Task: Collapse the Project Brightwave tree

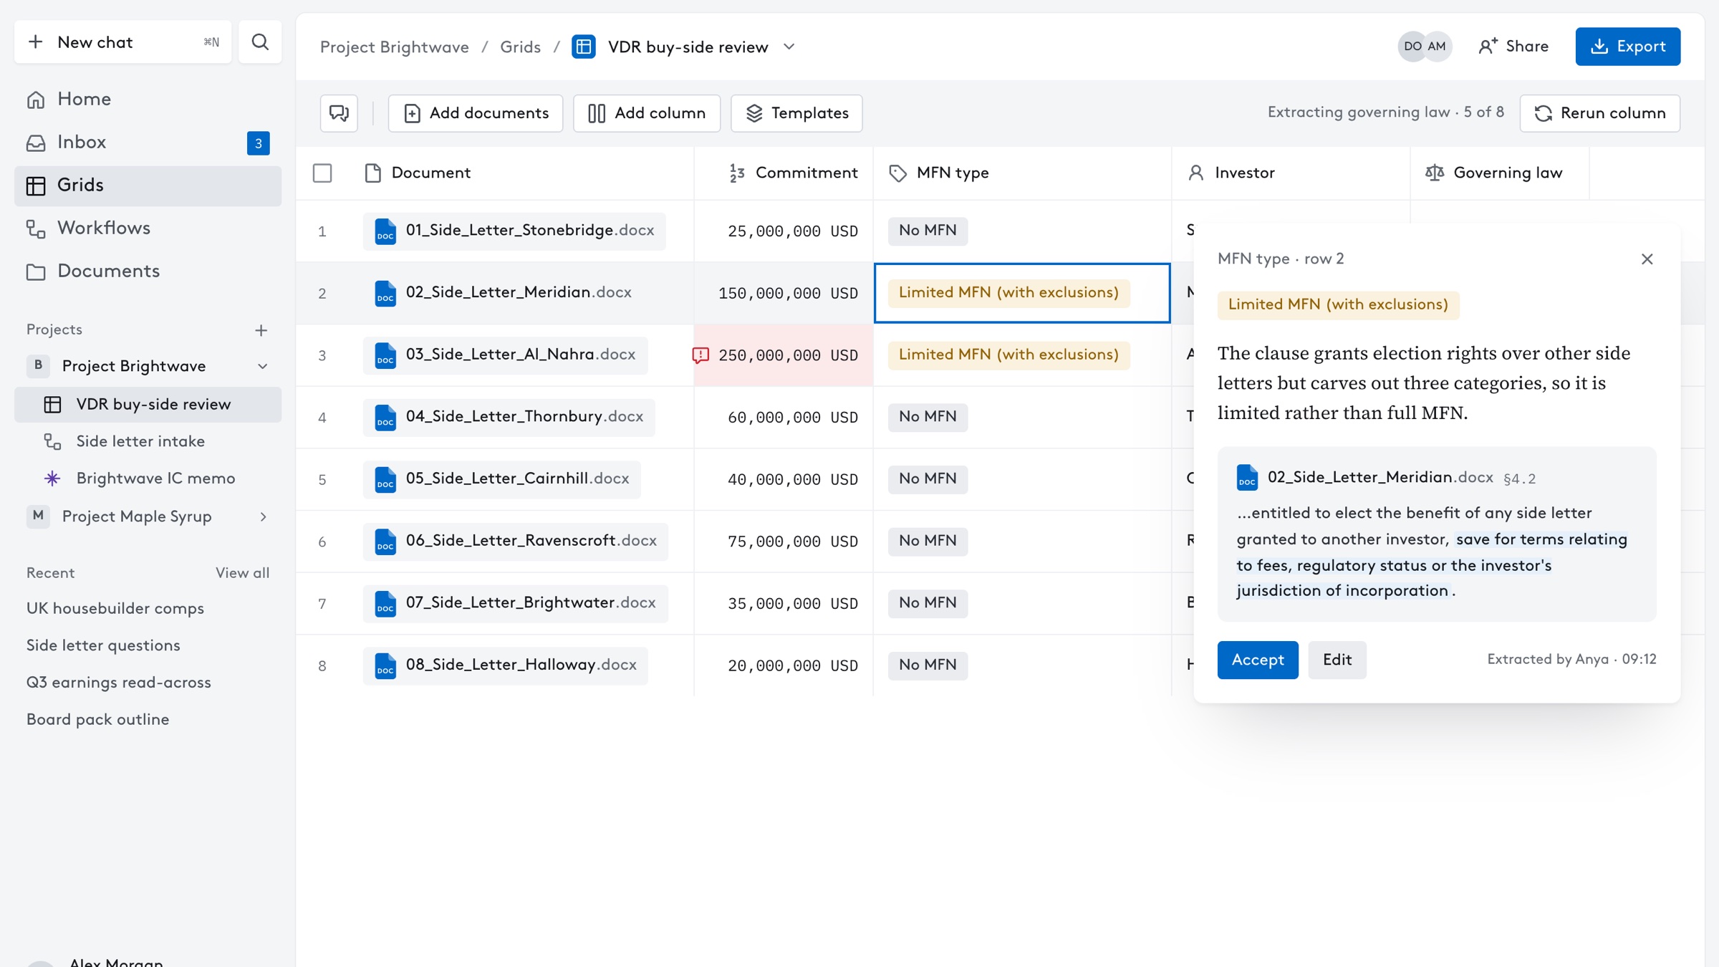Action: point(262,366)
